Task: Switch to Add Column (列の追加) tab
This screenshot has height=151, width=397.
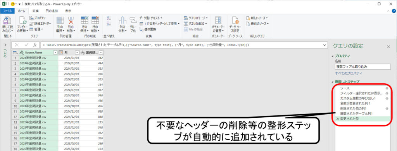Action: (x=52, y=11)
